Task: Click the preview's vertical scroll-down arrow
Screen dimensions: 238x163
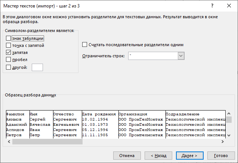Action: [x=229, y=135]
